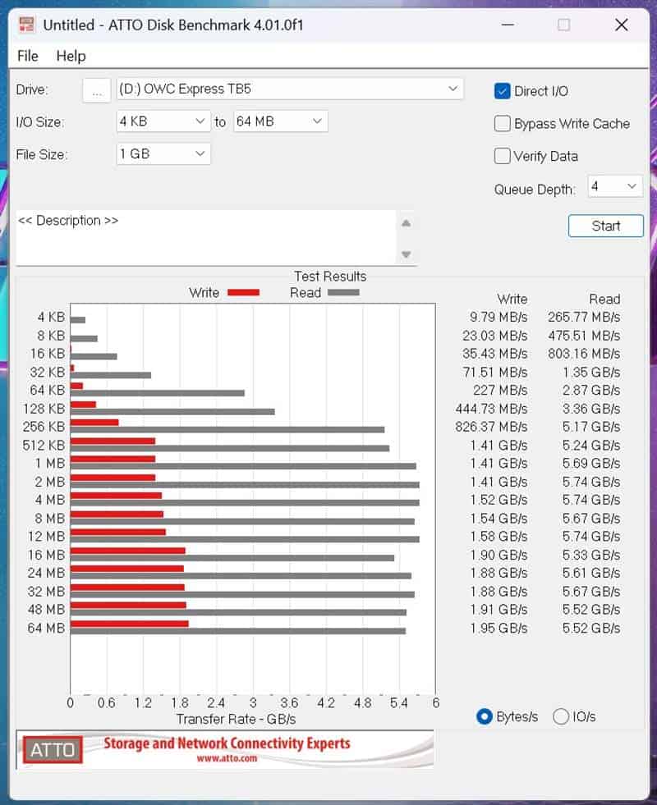Image resolution: width=657 pixels, height=805 pixels.
Task: Click the ATTO logo in the banner
Action: (x=53, y=749)
